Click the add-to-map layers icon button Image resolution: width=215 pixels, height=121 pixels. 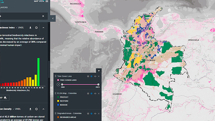pos(5,98)
